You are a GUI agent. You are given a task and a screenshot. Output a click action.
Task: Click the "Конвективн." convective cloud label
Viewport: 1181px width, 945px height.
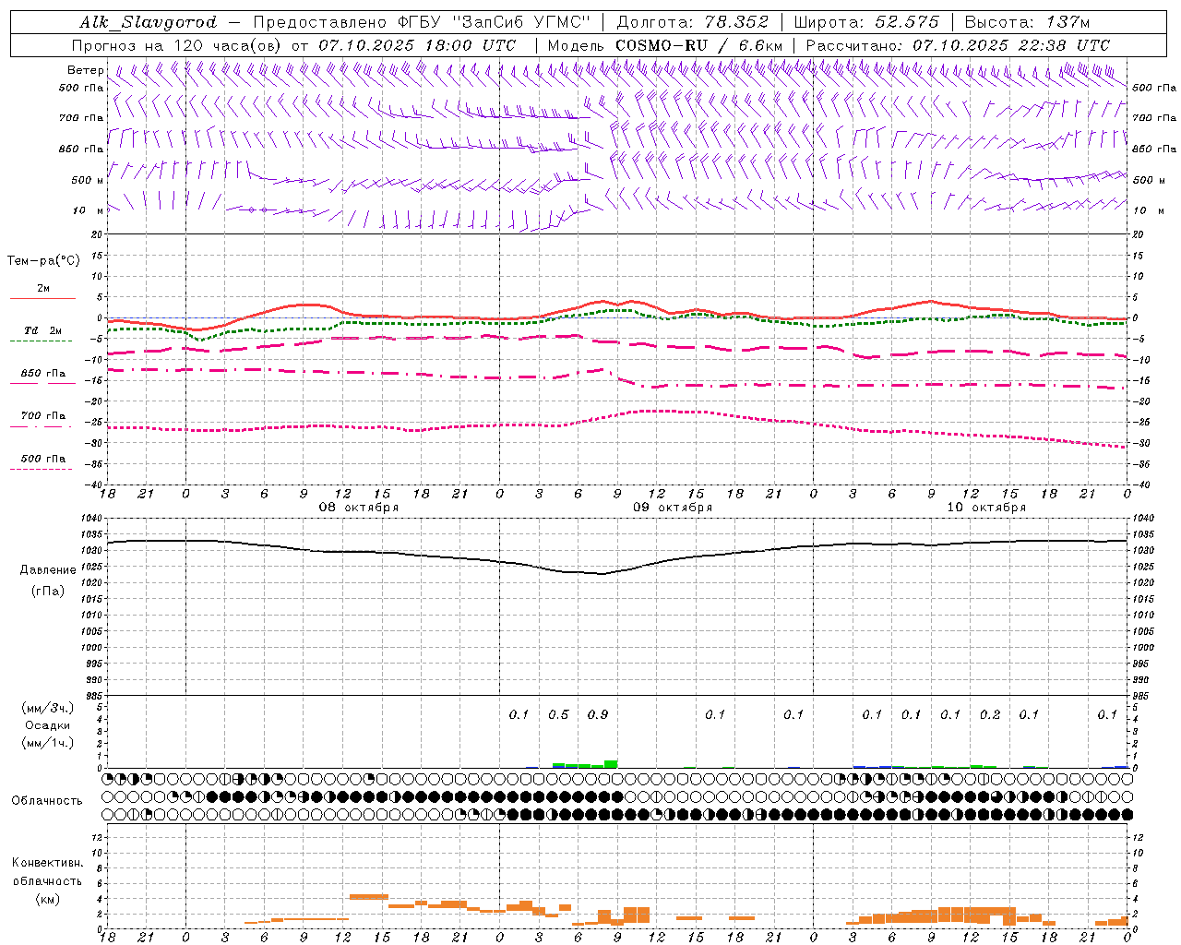(48, 863)
